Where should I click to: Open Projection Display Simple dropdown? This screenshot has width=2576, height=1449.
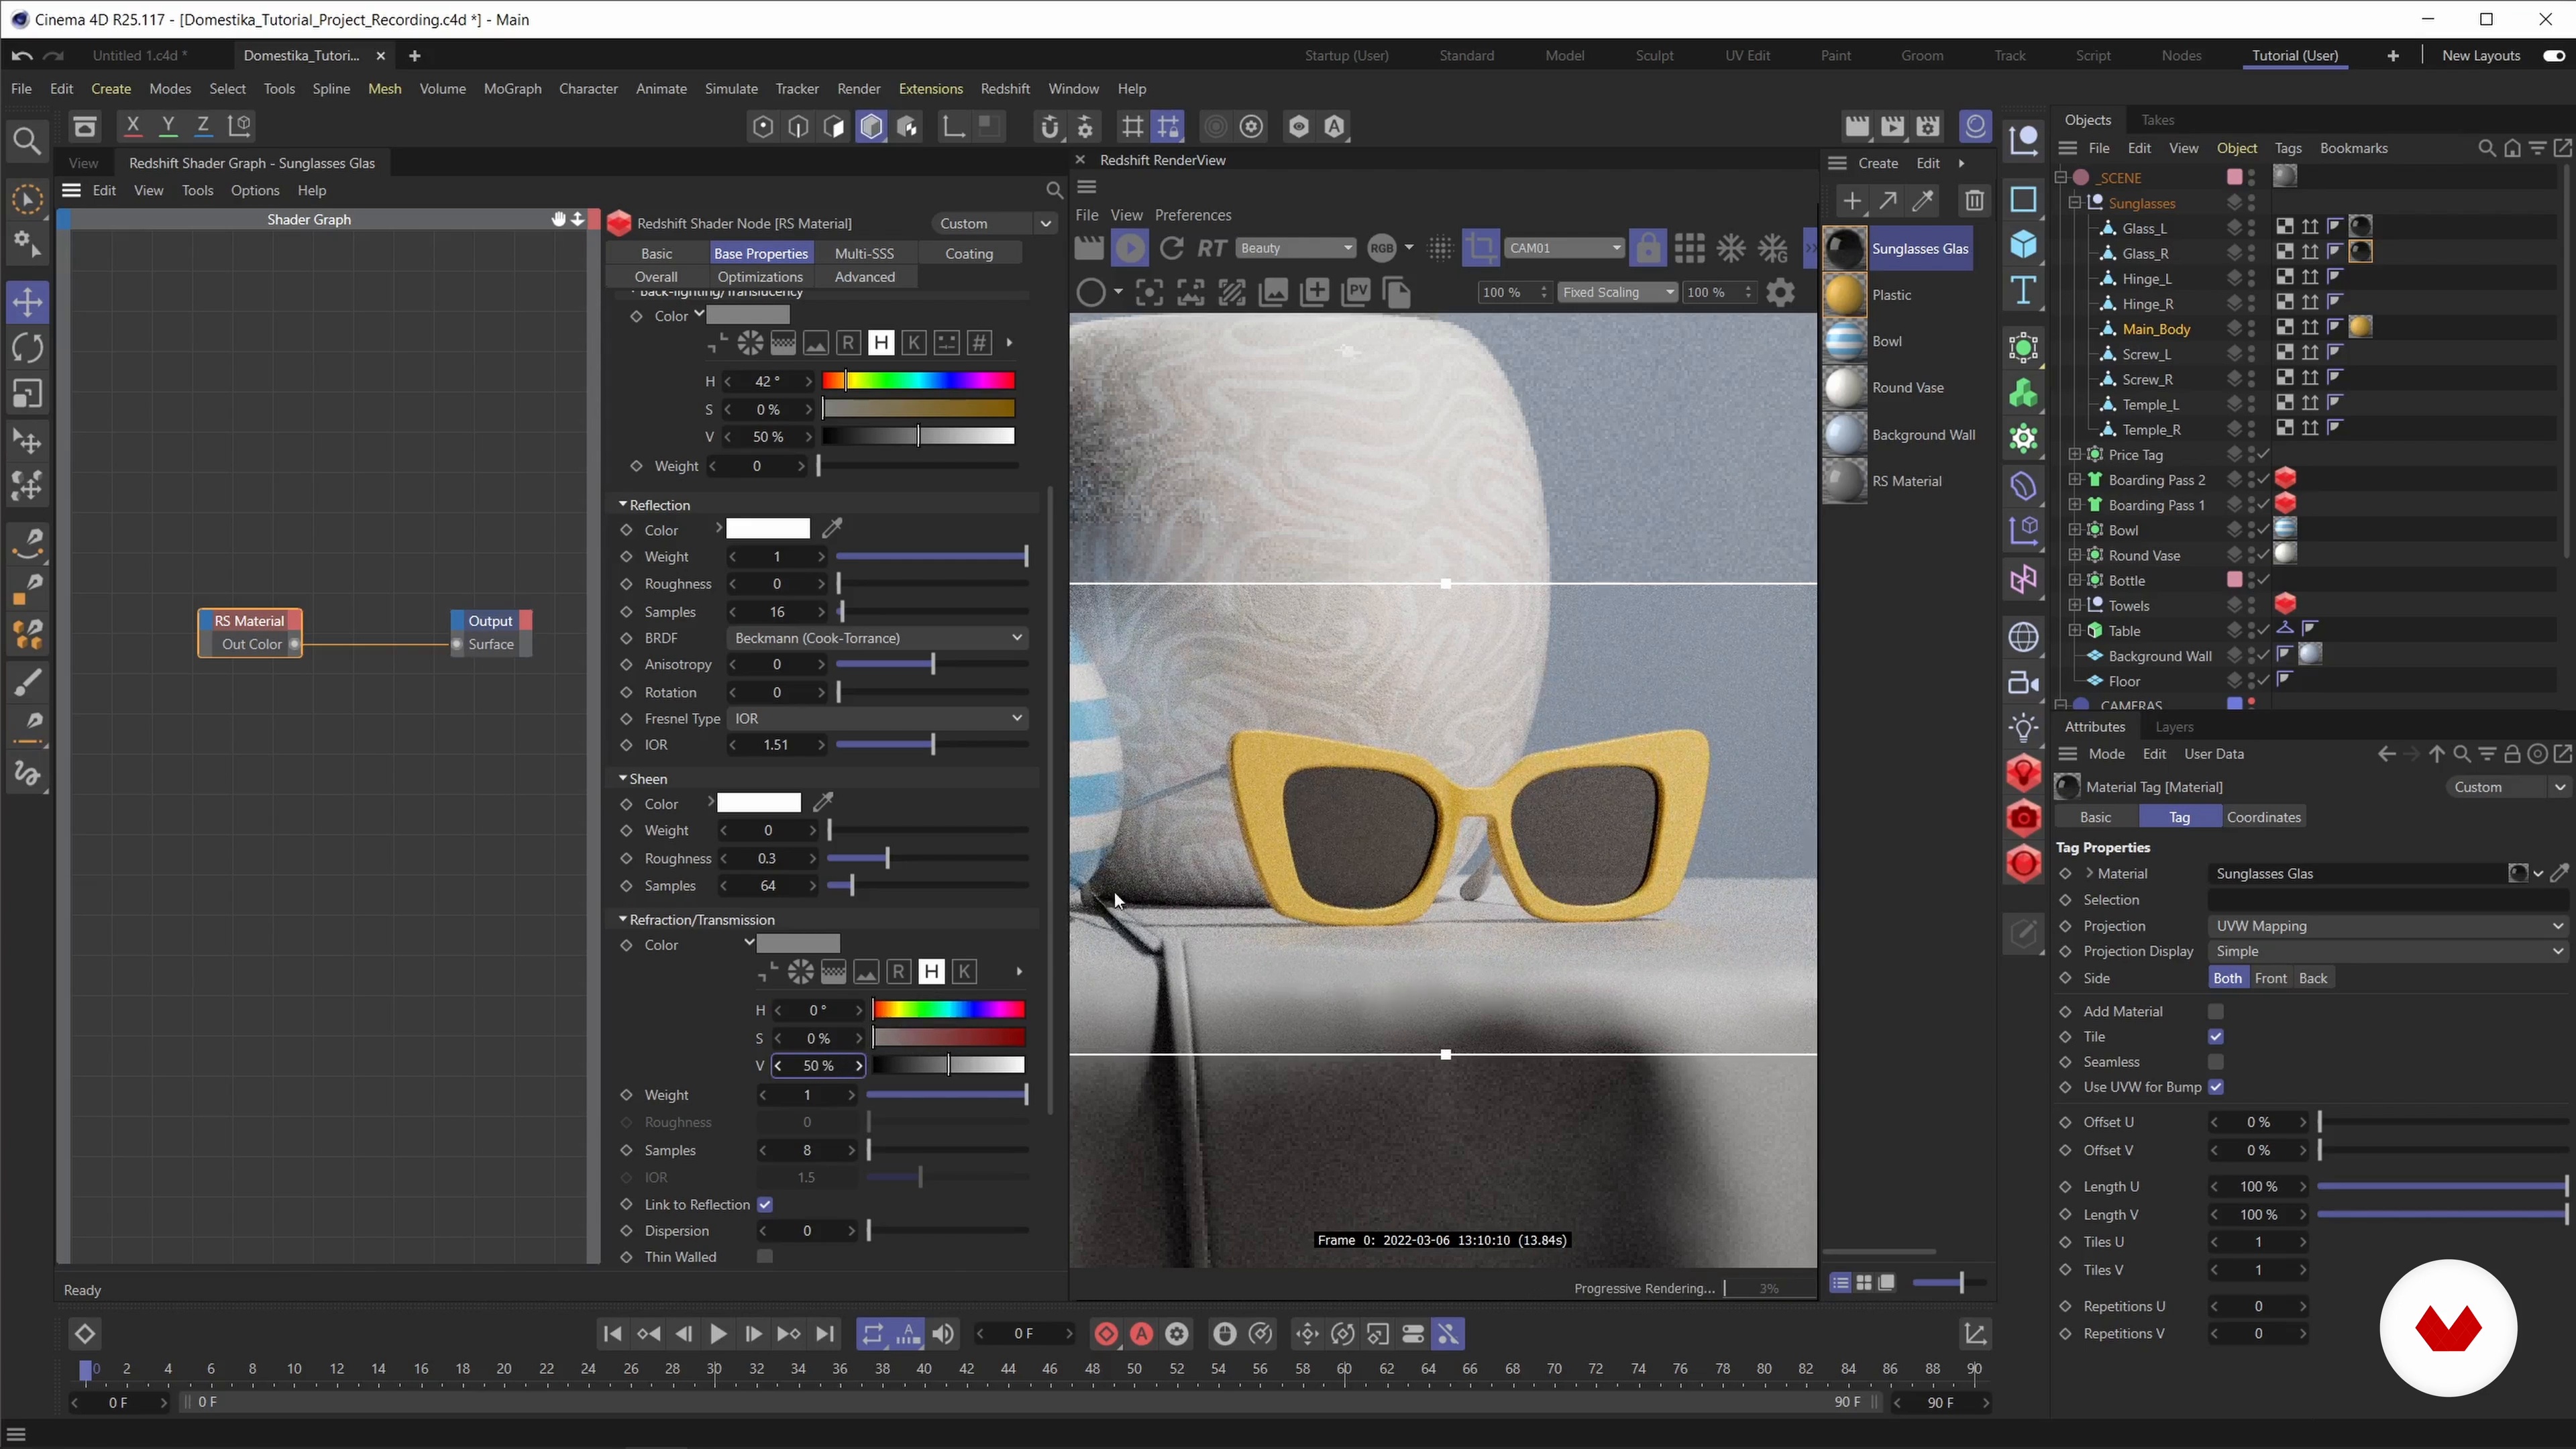[x=2387, y=951]
